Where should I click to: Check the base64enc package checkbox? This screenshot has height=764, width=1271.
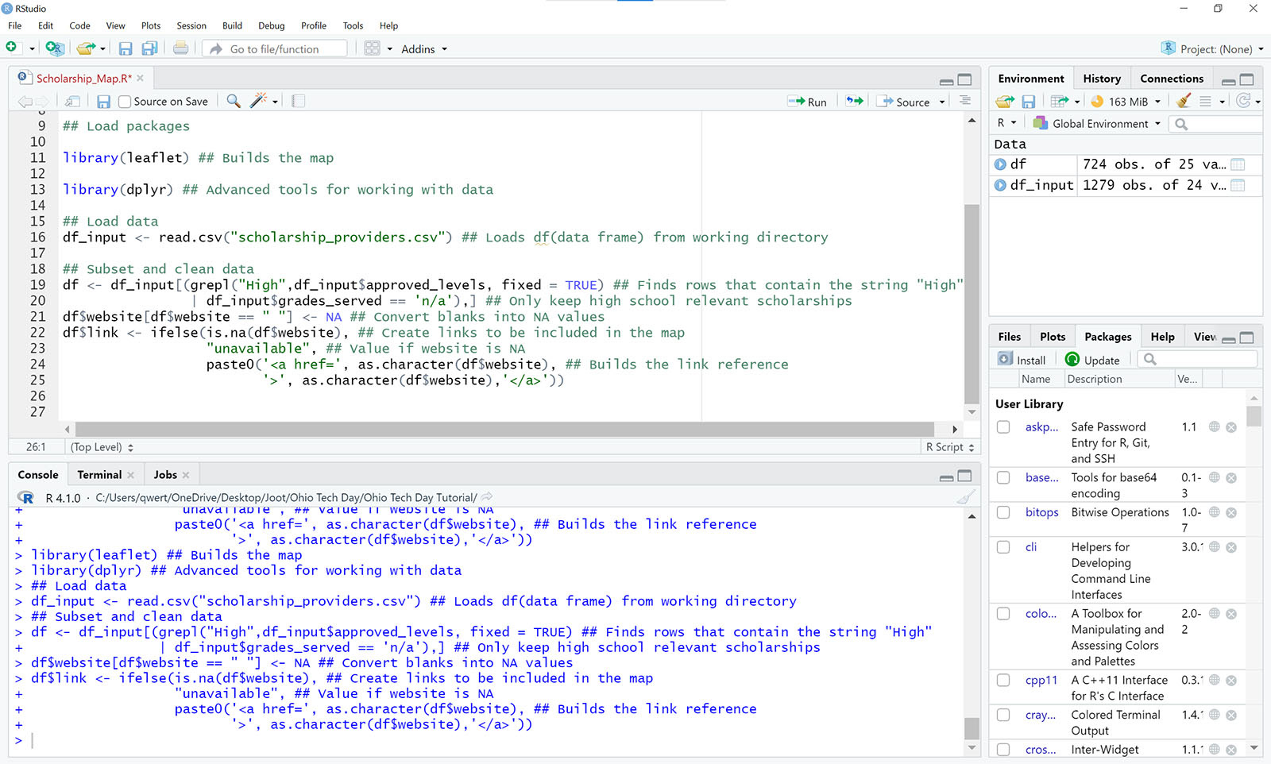pos(1003,478)
